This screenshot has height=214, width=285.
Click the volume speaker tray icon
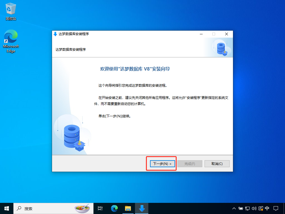click(254, 208)
